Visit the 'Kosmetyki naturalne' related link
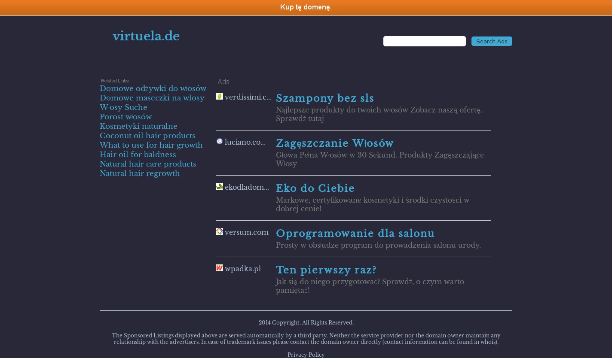This screenshot has height=358, width=612. [x=138, y=126]
